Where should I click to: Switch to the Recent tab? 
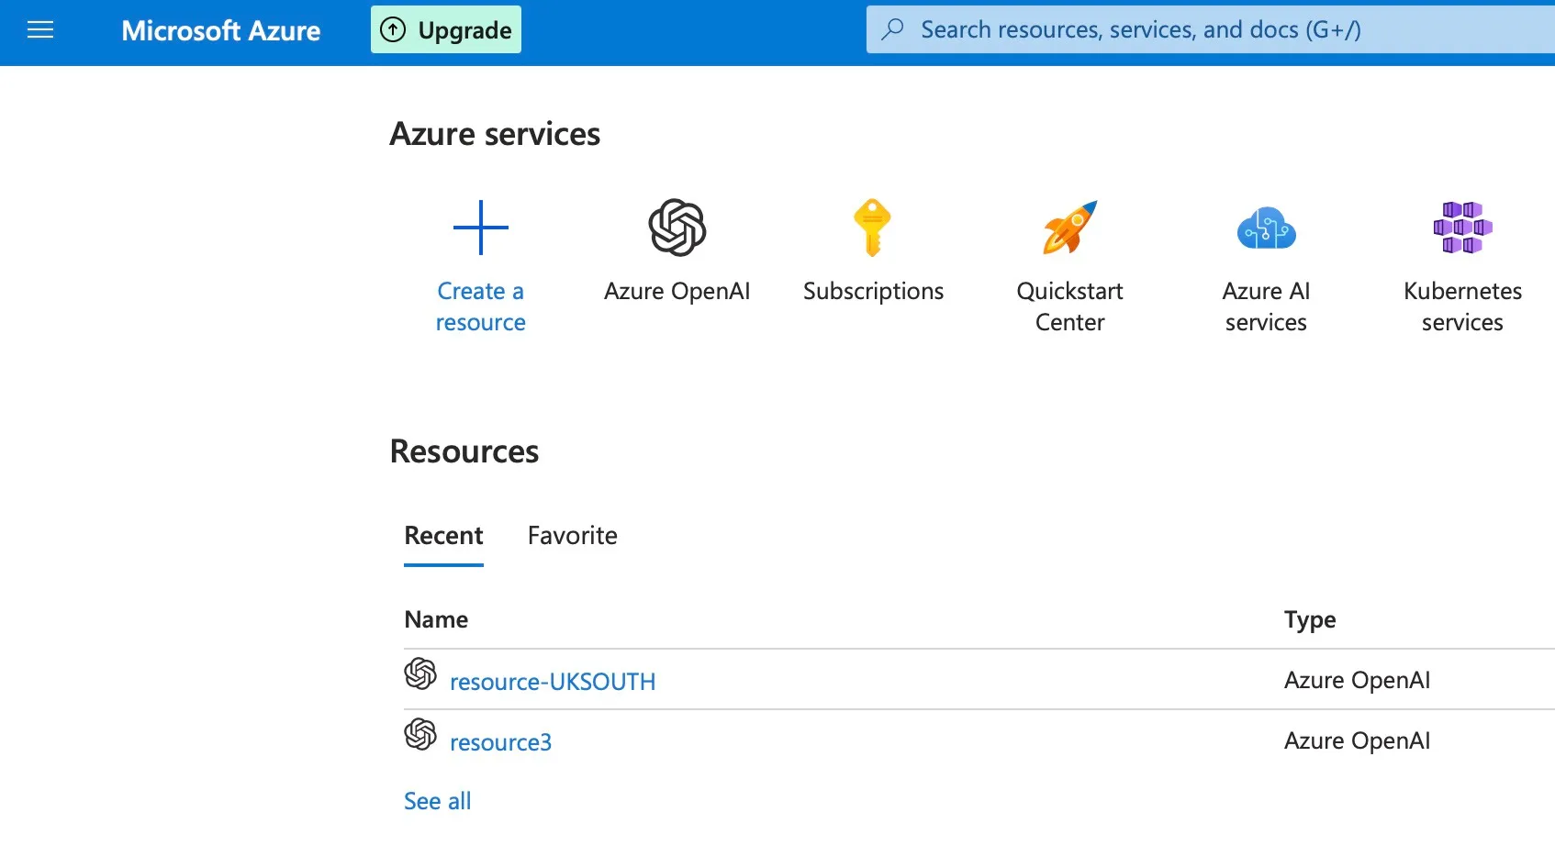[x=443, y=536]
